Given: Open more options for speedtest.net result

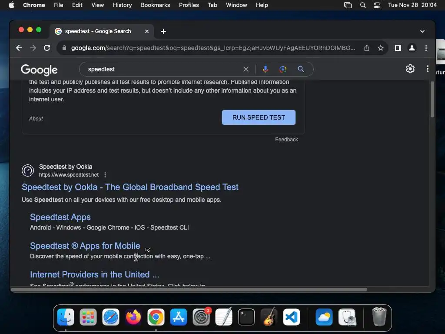Looking at the screenshot, I should [x=105, y=175].
